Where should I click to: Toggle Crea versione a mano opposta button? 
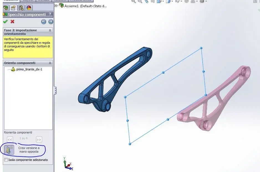[9, 150]
